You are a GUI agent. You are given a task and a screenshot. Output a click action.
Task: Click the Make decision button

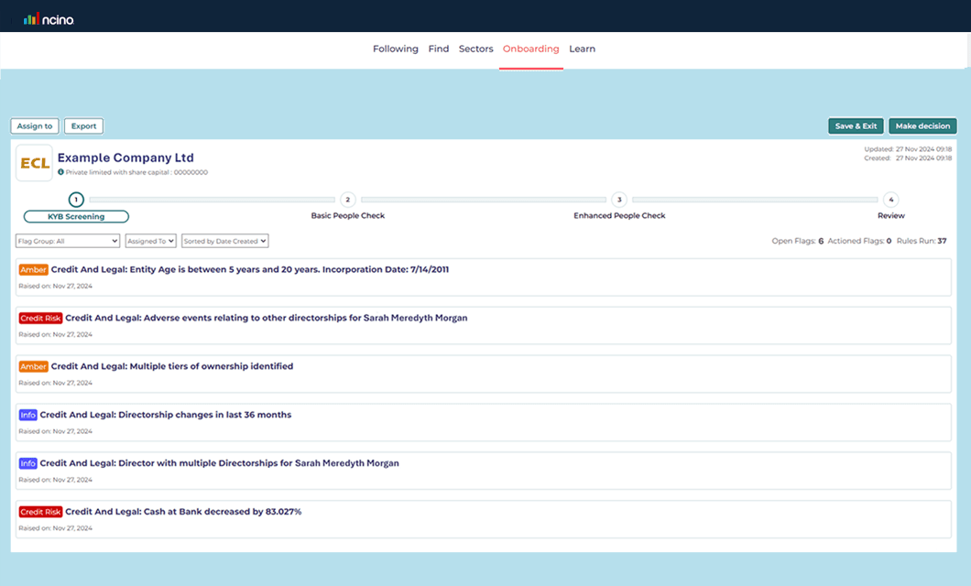click(922, 125)
